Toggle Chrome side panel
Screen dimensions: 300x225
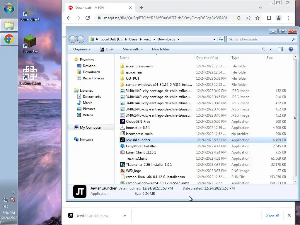coord(269,18)
